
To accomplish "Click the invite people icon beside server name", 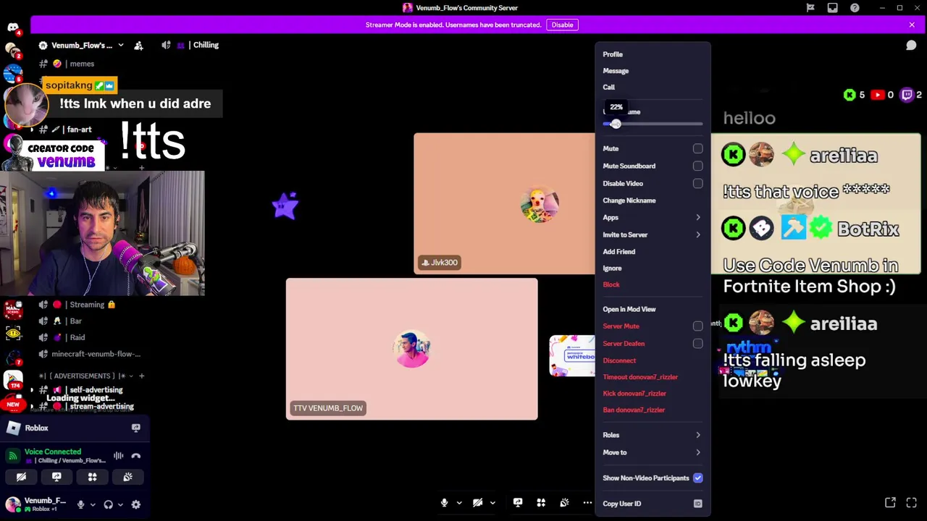I will 138,45.
